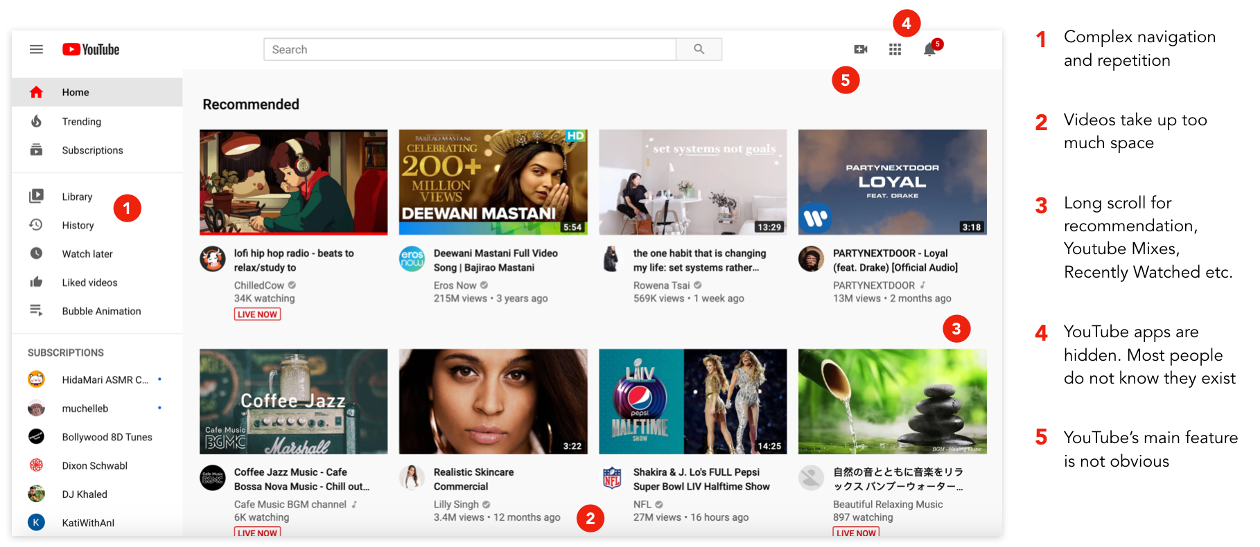Click the DJ Khaled avatar

tap(36, 494)
